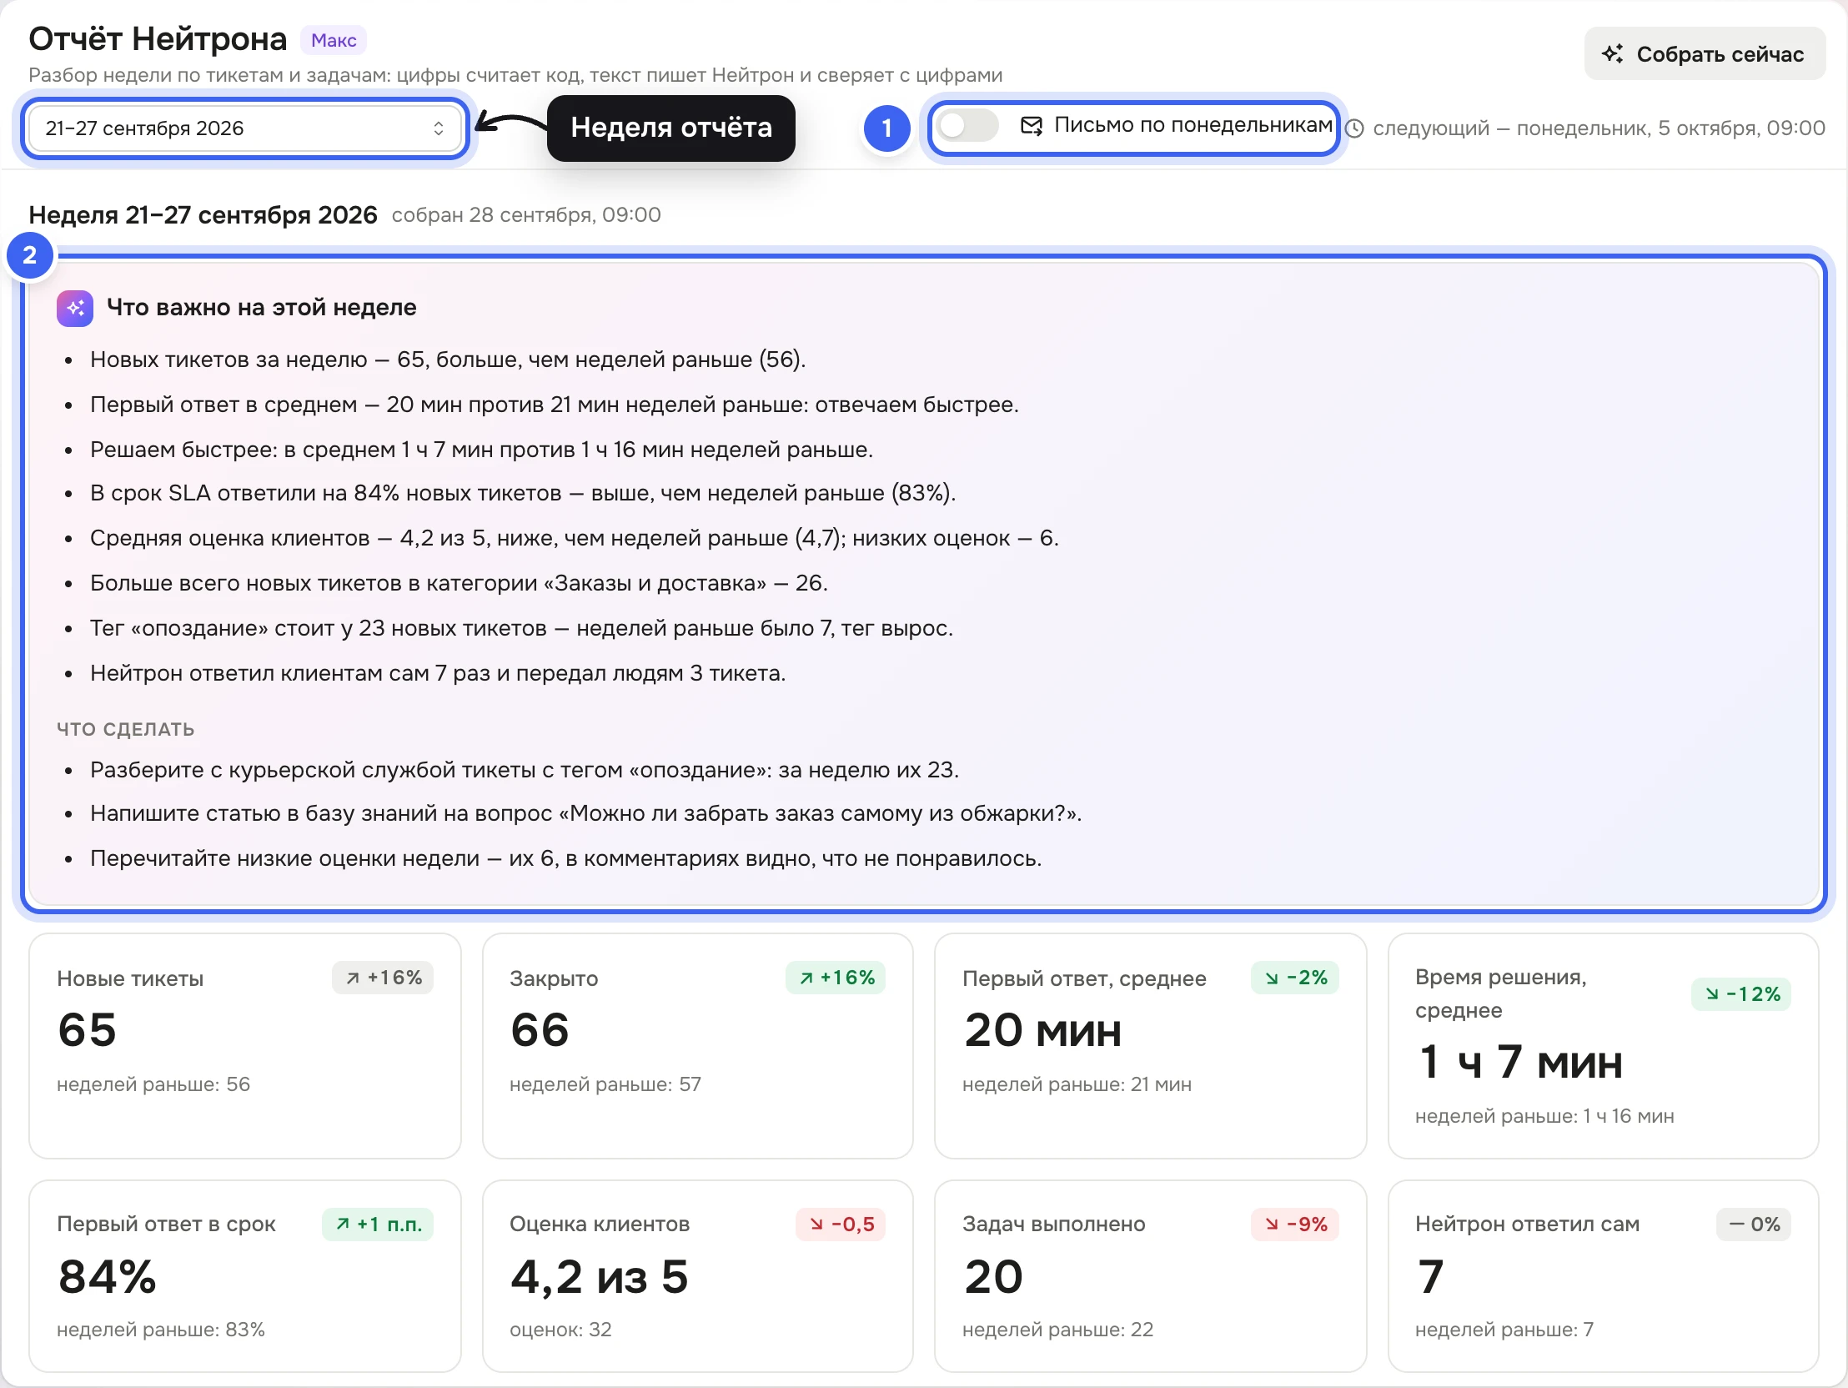The height and width of the screenshot is (1388, 1848).
Task: Click the 4,2 из 5 rating value
Action: tap(599, 1276)
